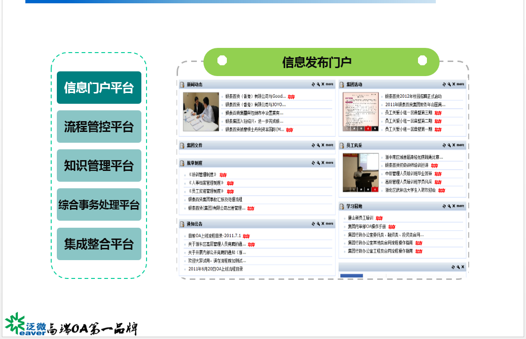The width and height of the screenshot is (526, 339).
Task: Open the 知识管理平台 tab
Action: (99, 165)
